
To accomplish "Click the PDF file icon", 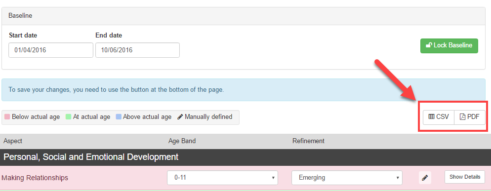I will (462, 117).
